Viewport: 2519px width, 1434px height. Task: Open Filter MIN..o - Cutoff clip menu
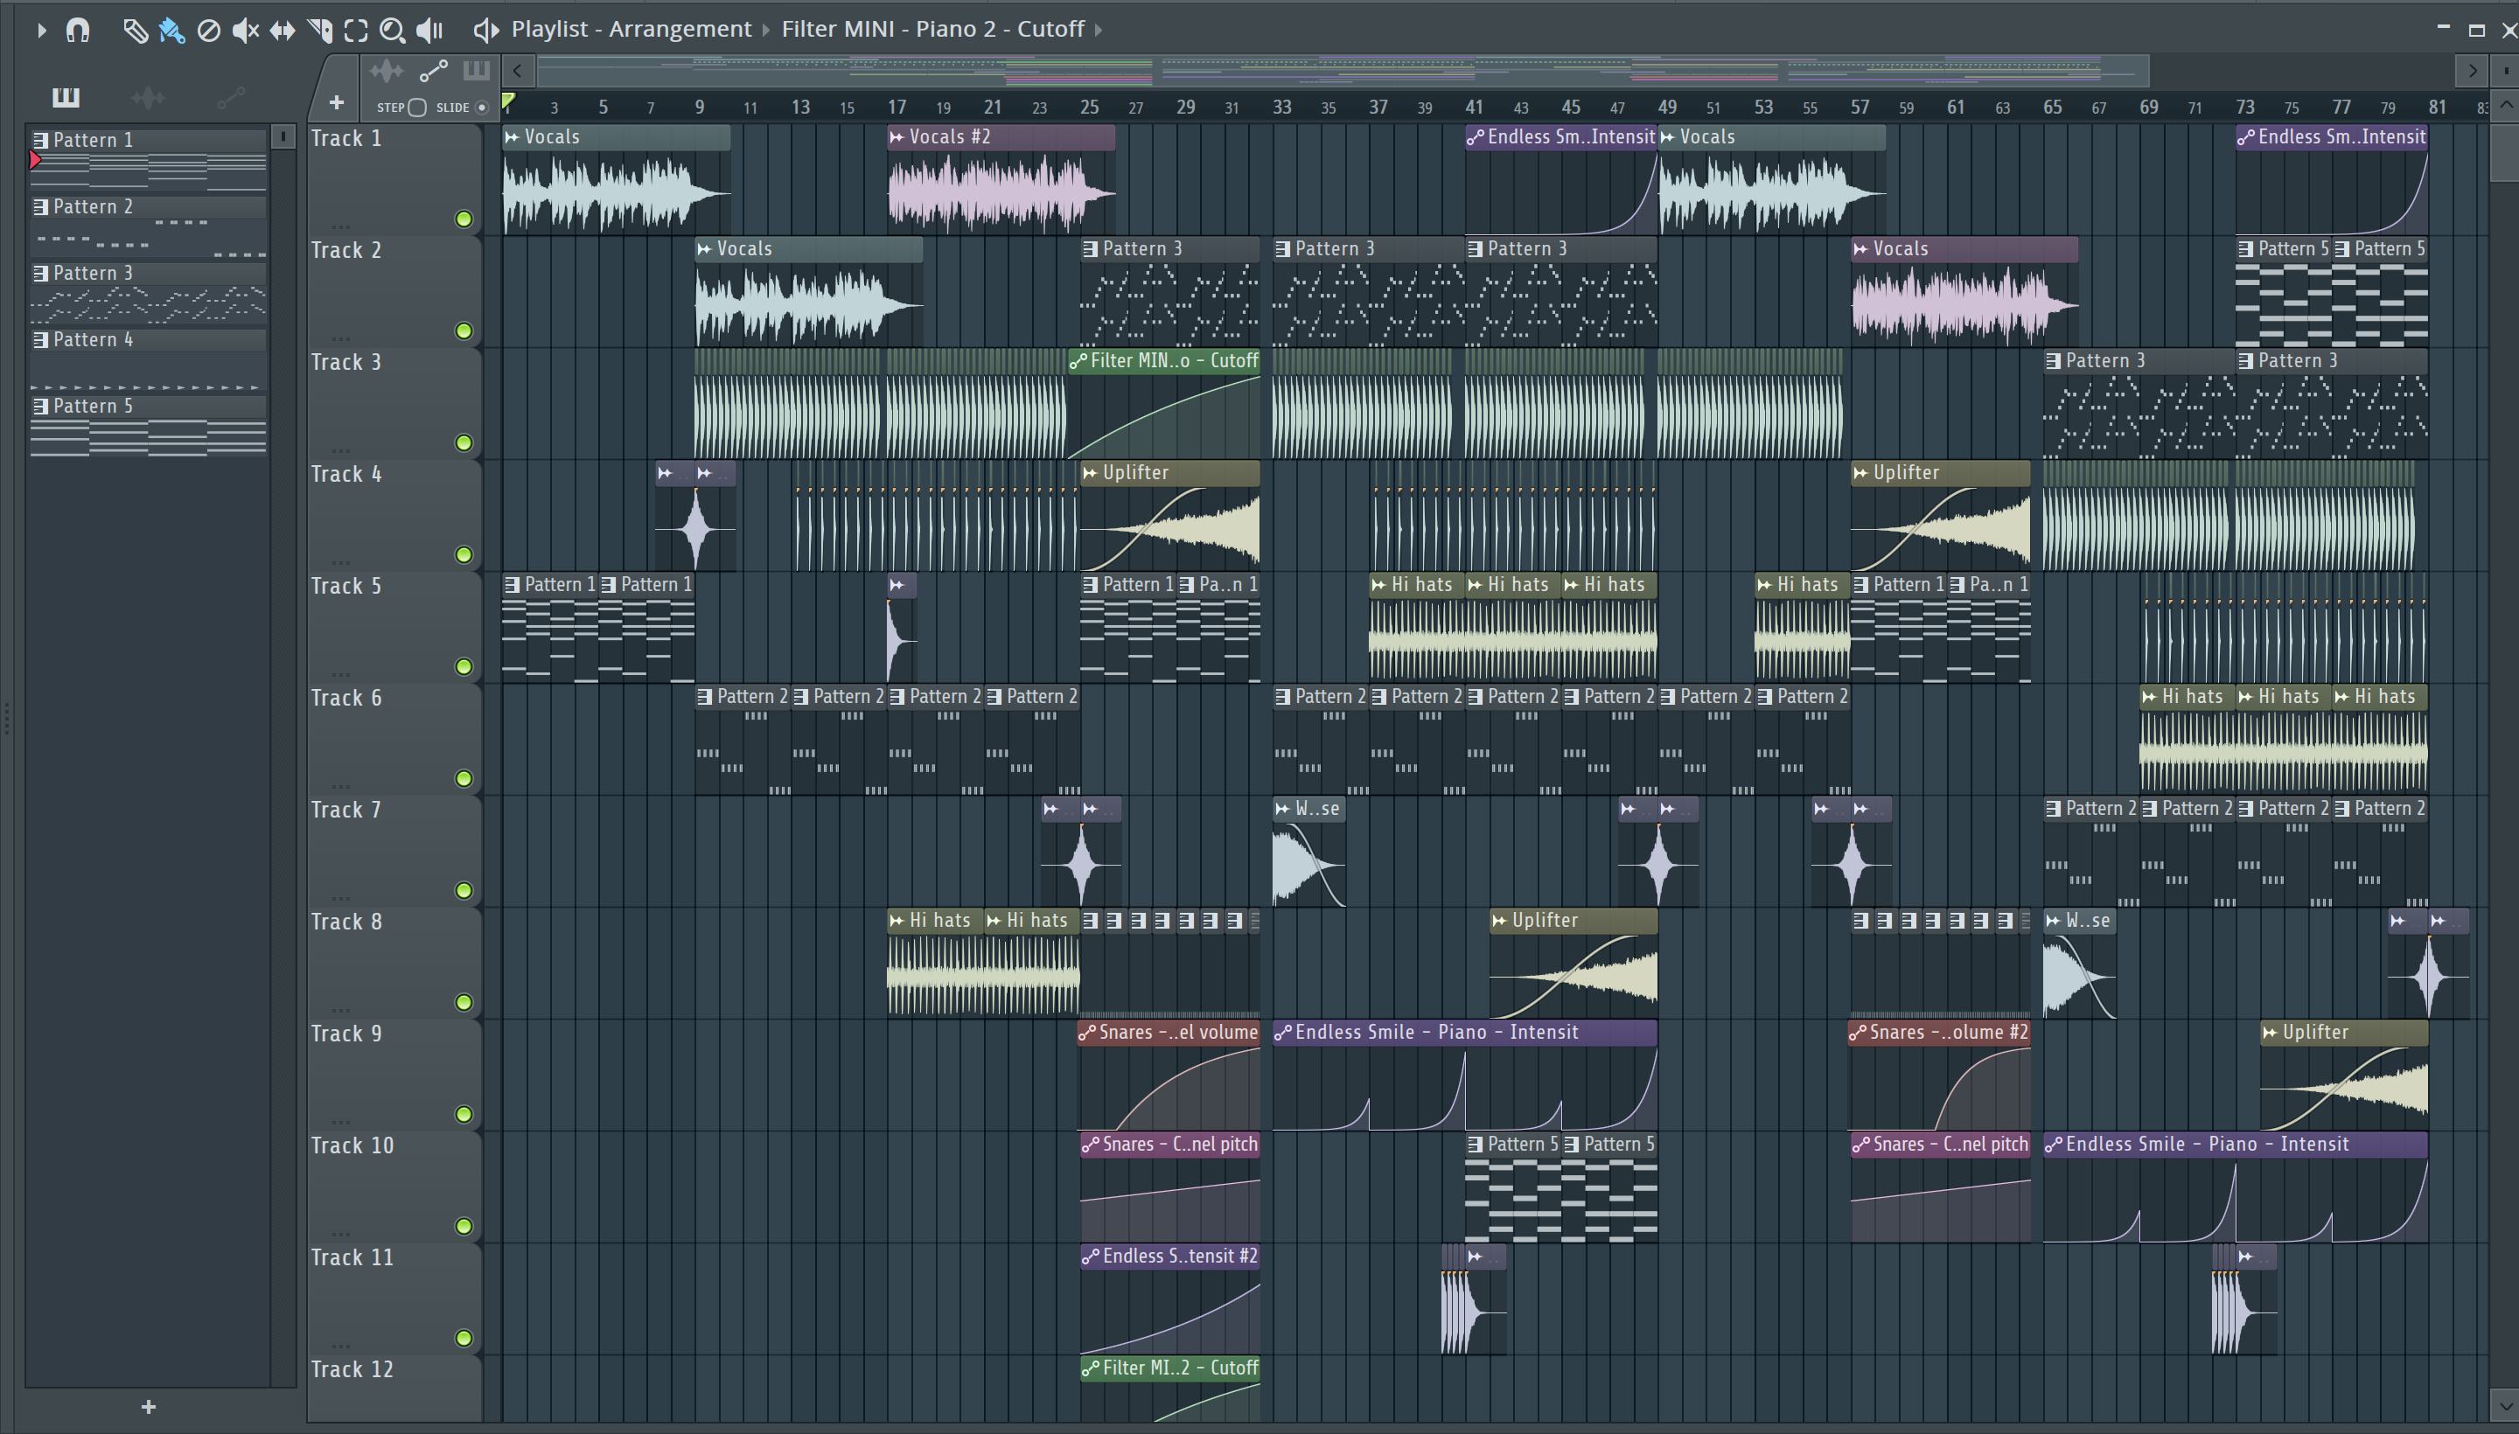pos(1078,361)
